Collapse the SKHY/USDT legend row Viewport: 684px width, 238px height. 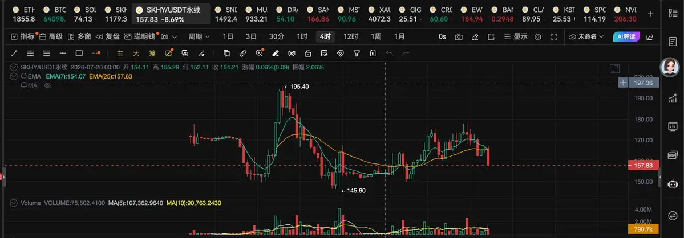[x=14, y=67]
